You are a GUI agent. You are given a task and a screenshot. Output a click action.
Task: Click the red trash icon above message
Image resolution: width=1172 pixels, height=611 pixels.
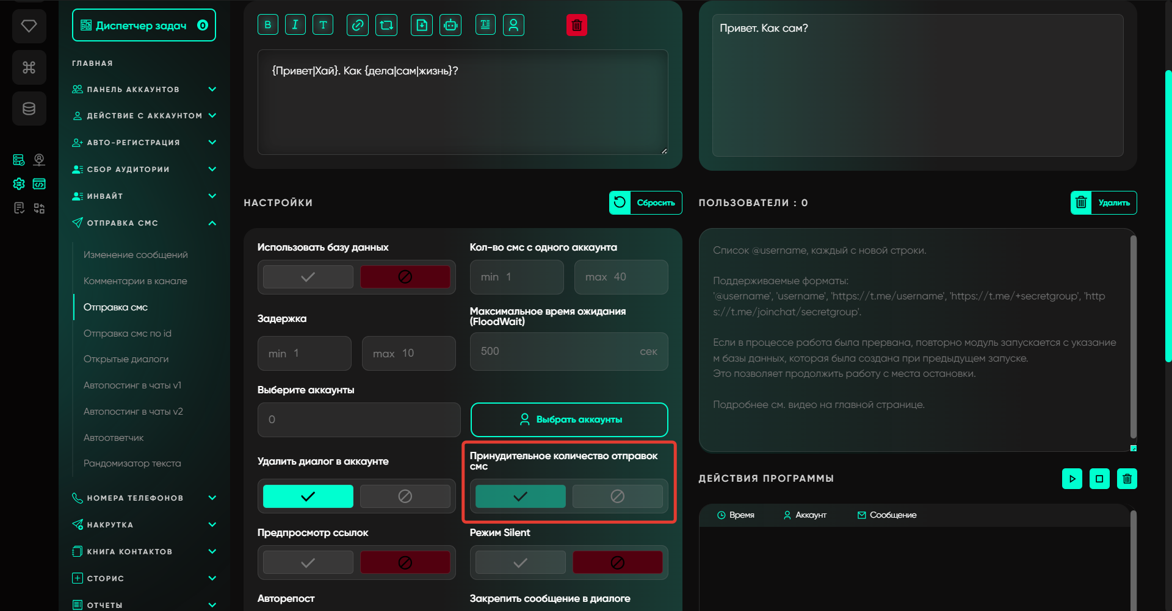[x=576, y=25]
